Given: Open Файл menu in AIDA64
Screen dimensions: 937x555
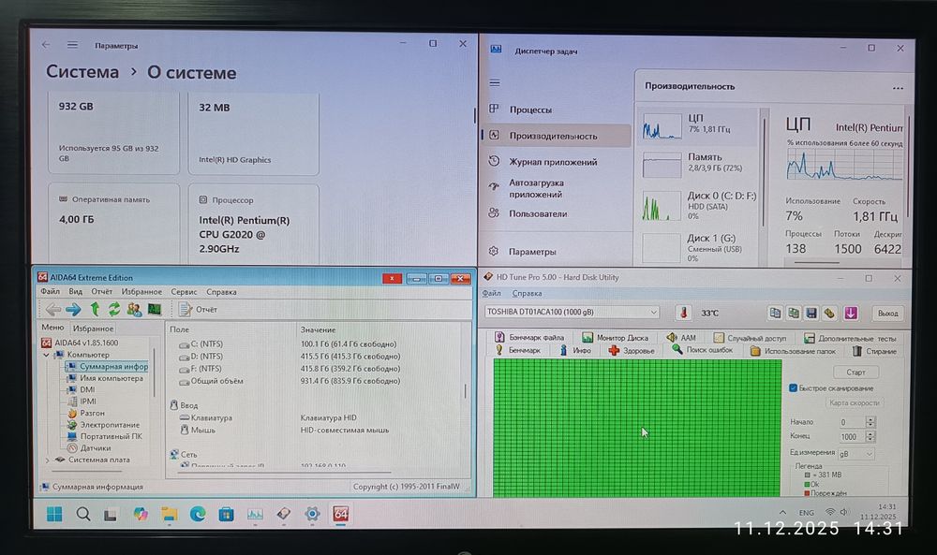Looking at the screenshot, I should (51, 292).
